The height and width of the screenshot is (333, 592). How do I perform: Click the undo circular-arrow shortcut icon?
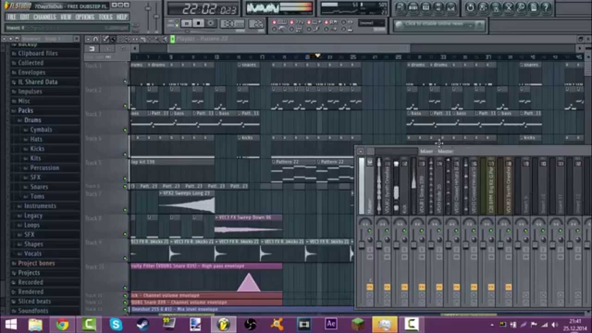click(470, 8)
